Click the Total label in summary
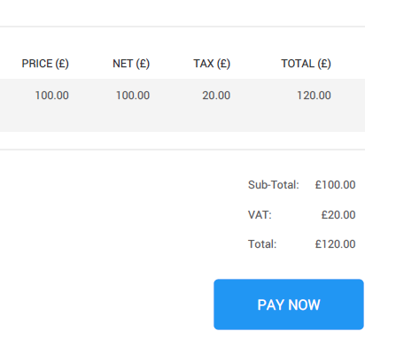This screenshot has height=362, width=396. coord(262,244)
